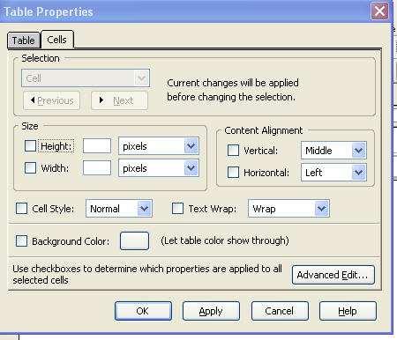Check the Text Wrap checkbox
397x340 pixels.
tap(177, 209)
